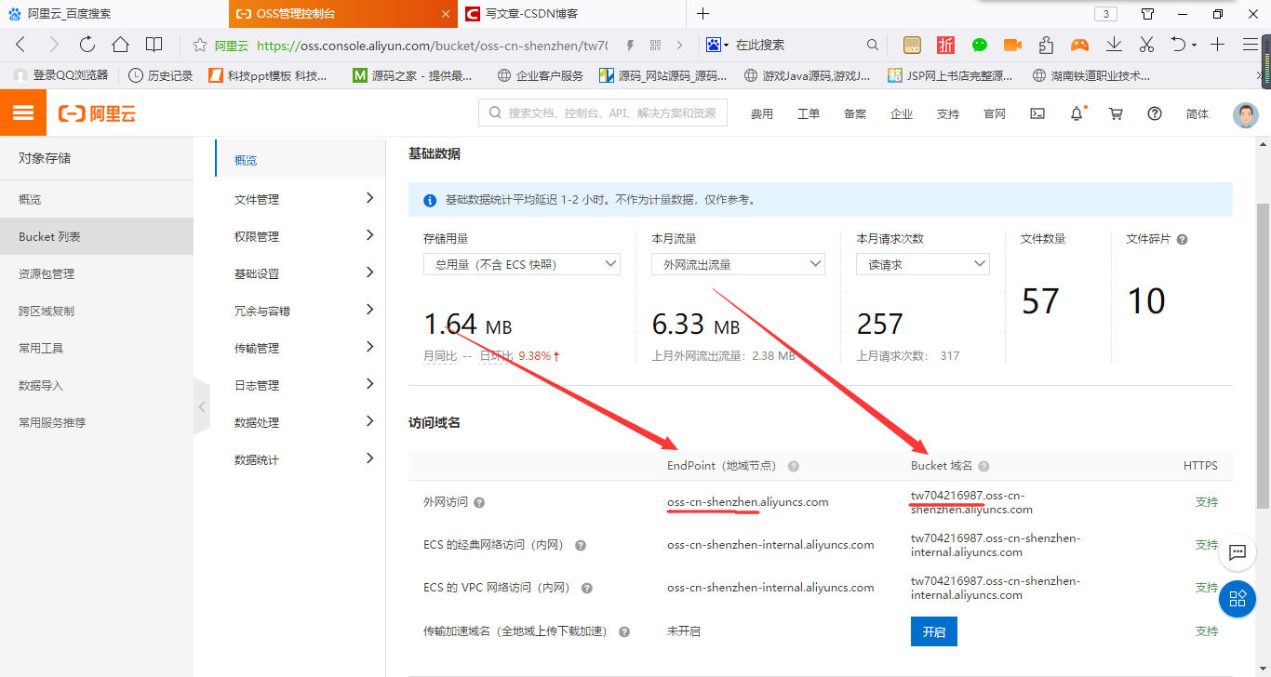Click the screenshot scissors icon in browser toolbar
The width and height of the screenshot is (1271, 677).
(1146, 44)
